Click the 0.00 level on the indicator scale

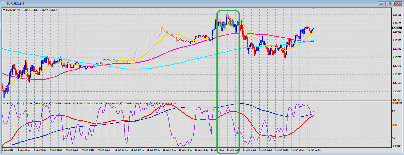(394, 125)
